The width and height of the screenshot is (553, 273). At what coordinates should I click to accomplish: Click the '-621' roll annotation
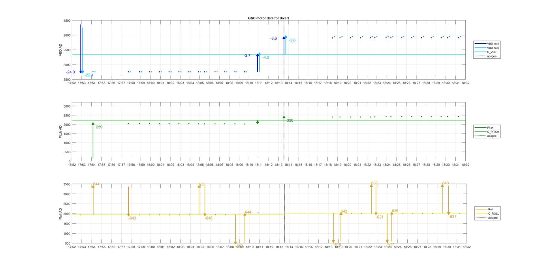[380, 217]
